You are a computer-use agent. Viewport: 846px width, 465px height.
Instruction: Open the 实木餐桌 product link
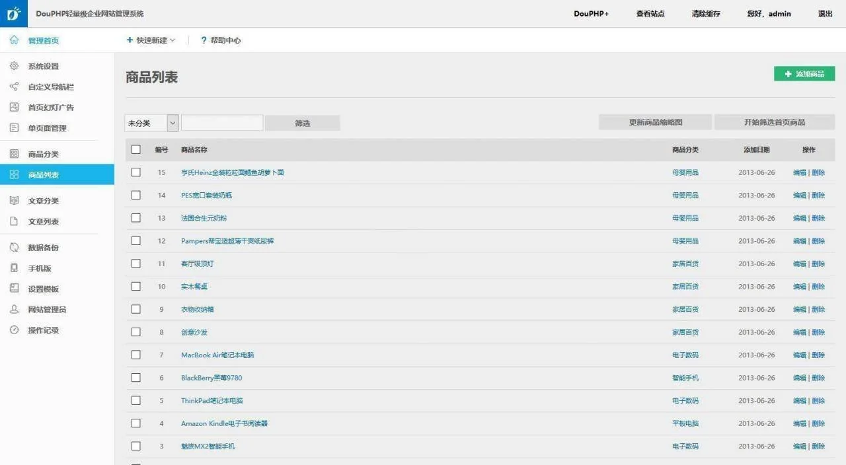(194, 287)
